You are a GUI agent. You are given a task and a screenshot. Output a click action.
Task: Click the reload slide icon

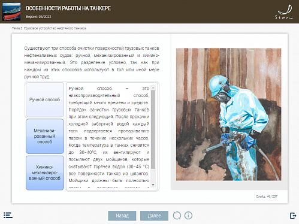(177, 216)
